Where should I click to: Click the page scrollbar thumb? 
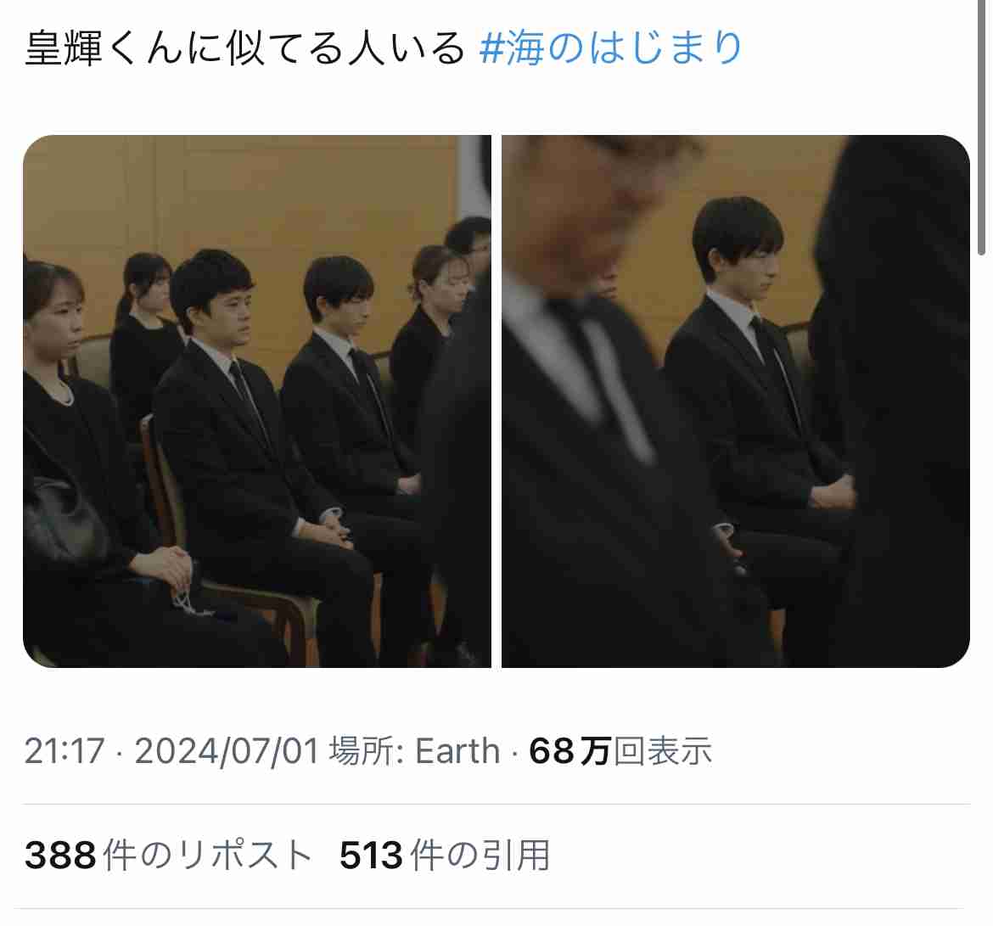(982, 126)
